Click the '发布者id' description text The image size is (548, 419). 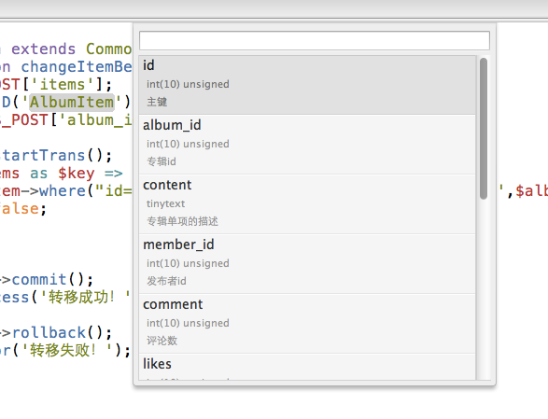coord(166,281)
